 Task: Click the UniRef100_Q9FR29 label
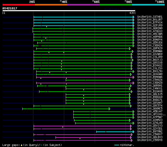tap(150, 48)
